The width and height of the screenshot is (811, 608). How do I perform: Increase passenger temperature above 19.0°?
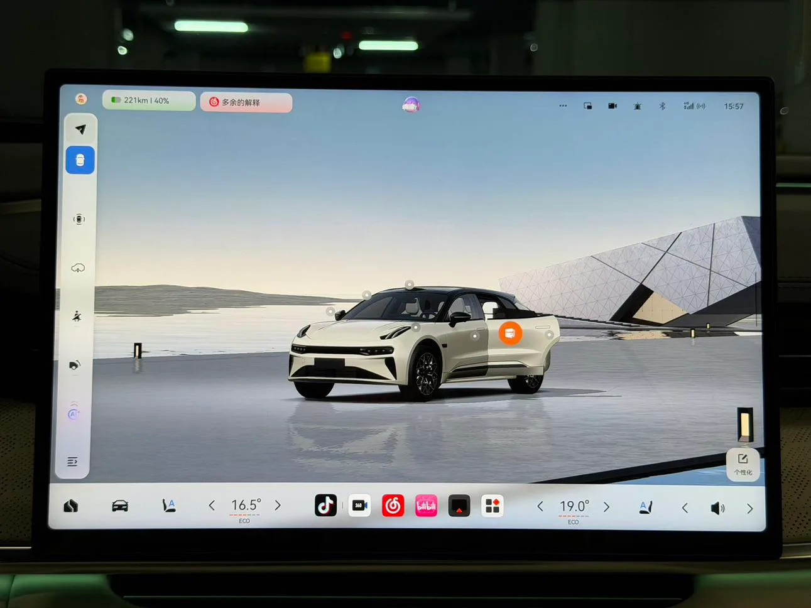(x=606, y=507)
